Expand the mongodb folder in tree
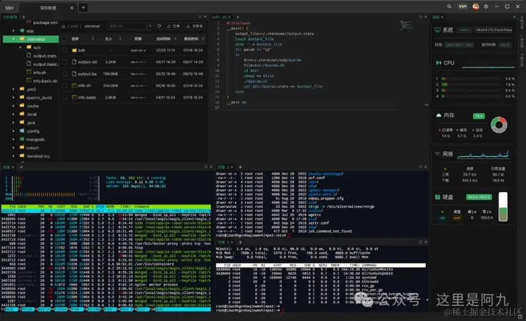This screenshot has height=321, width=526. click(x=14, y=140)
